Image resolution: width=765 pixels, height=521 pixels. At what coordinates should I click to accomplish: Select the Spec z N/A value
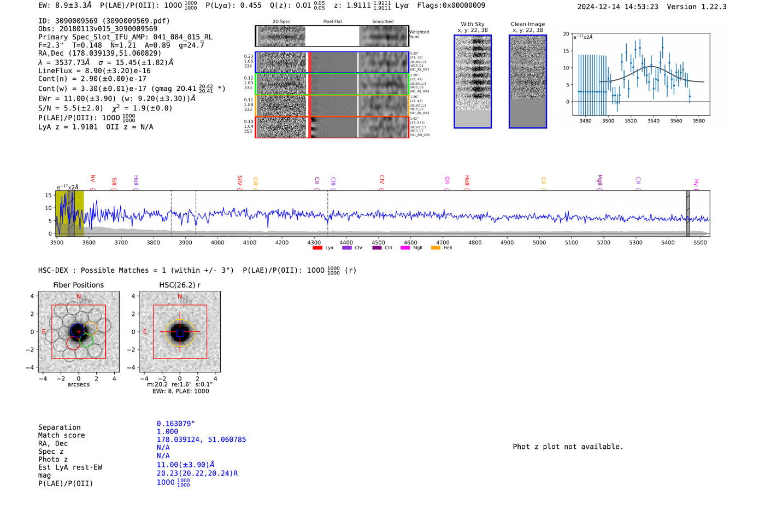(x=163, y=447)
